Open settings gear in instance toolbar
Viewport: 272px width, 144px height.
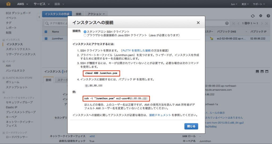coord(261,16)
